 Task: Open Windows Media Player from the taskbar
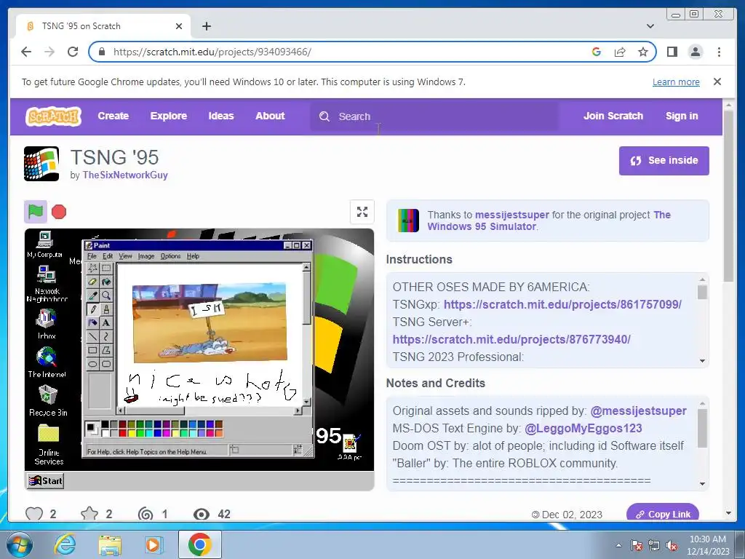154,544
